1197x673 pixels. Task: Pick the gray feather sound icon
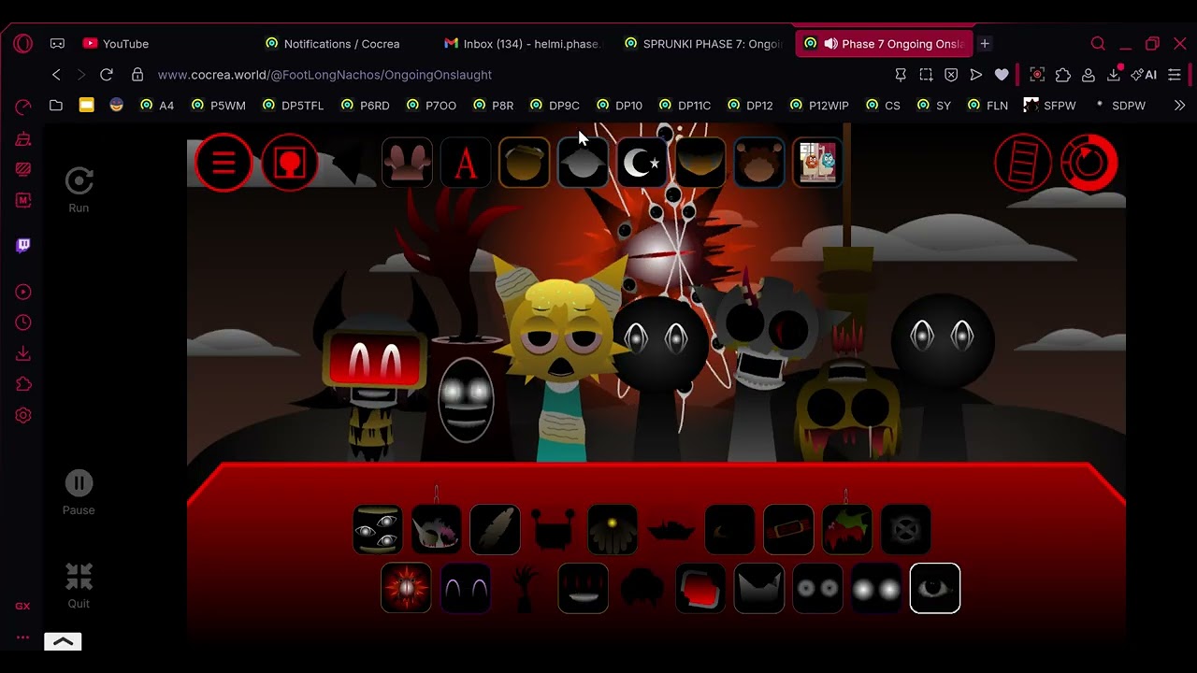[495, 530]
